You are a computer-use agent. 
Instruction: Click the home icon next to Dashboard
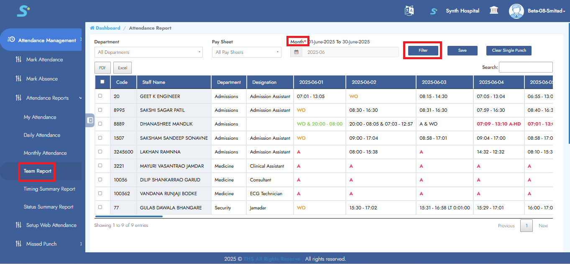point(92,28)
